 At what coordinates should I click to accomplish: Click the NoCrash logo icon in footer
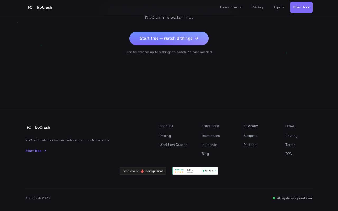pyautogui.click(x=29, y=127)
